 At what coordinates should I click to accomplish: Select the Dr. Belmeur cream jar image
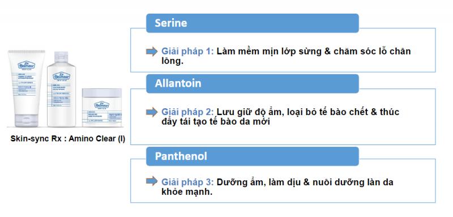point(102,108)
